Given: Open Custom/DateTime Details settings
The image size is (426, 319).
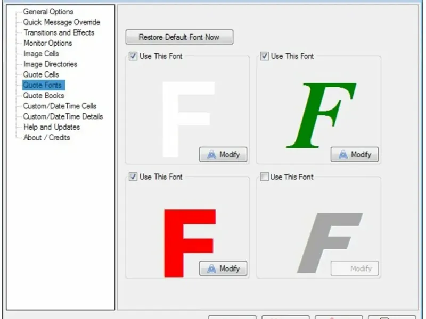Looking at the screenshot, I should click(63, 116).
